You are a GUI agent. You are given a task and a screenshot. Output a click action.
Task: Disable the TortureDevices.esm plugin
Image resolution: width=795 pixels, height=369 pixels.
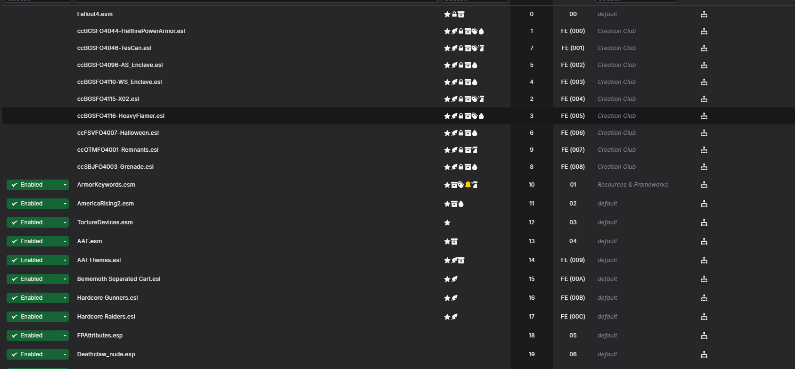coord(33,222)
